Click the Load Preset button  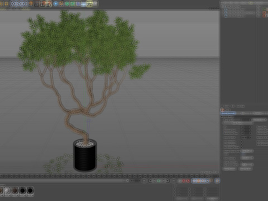click(x=229, y=169)
